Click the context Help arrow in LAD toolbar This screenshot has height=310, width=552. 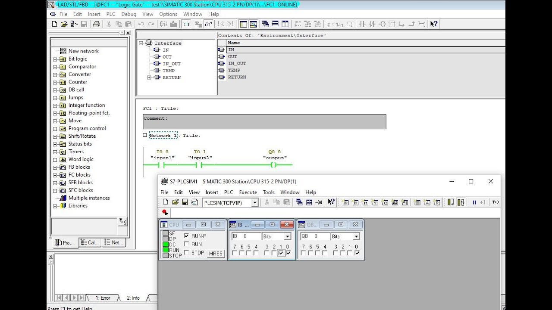(434, 24)
